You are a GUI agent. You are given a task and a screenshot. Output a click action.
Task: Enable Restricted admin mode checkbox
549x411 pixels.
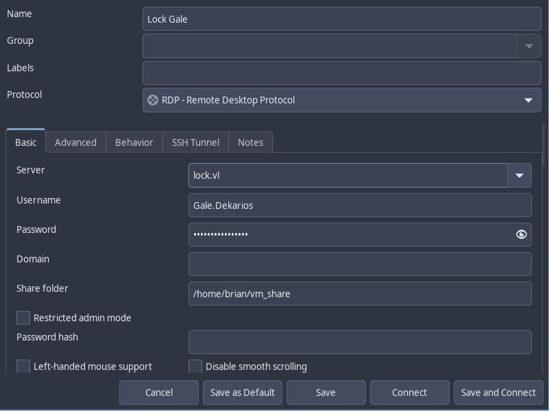[x=23, y=318]
